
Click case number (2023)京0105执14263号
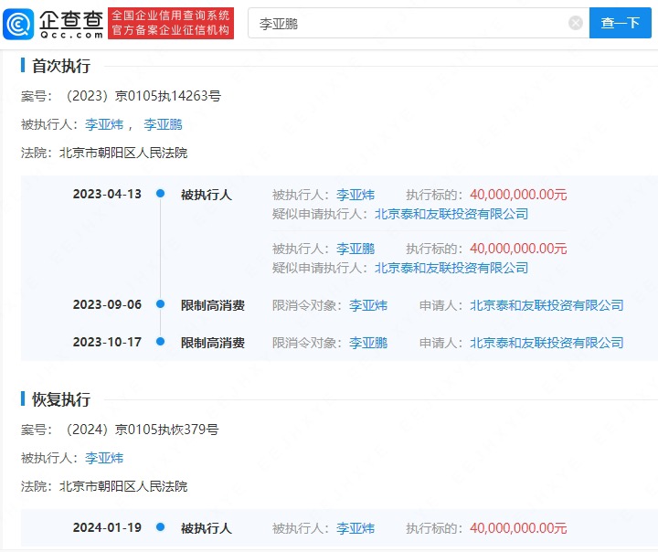(x=143, y=96)
